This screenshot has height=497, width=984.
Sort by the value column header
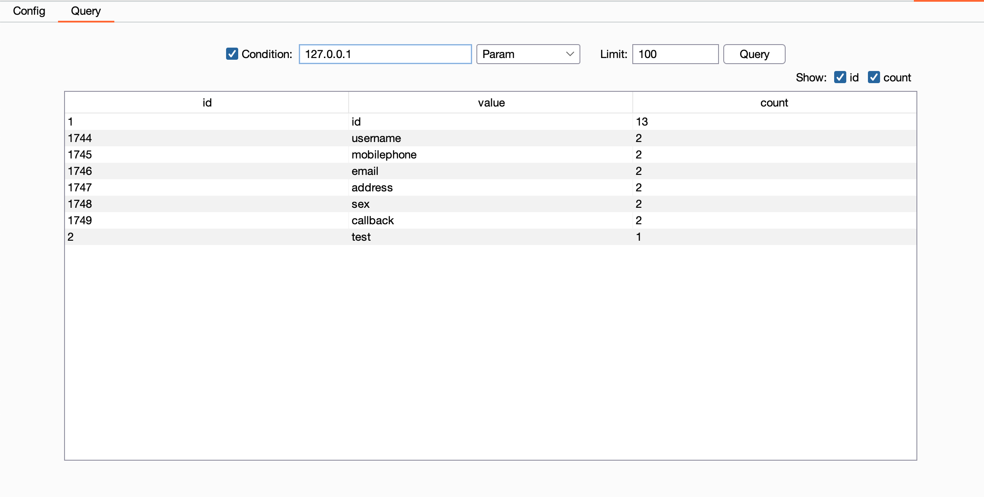(x=491, y=103)
